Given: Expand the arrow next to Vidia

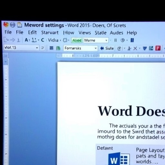Looking at the screenshot, I should tap(60, 41).
